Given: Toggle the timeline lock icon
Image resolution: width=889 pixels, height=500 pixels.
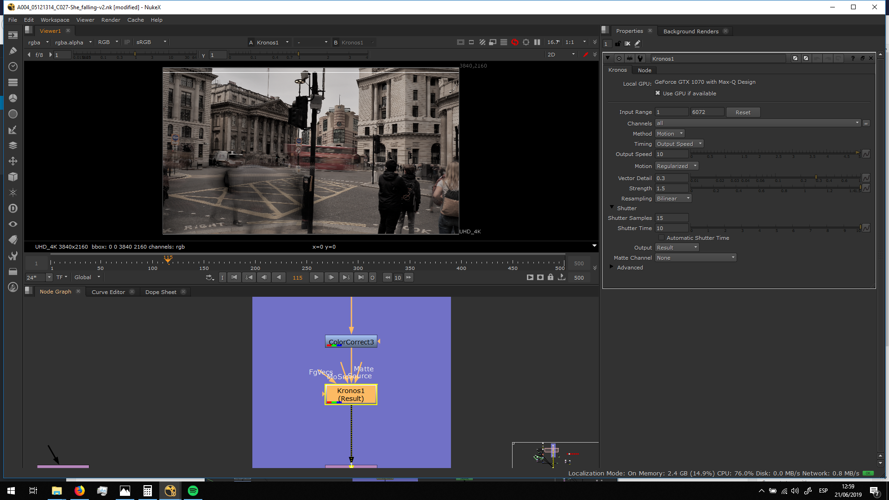Looking at the screenshot, I should (x=551, y=277).
